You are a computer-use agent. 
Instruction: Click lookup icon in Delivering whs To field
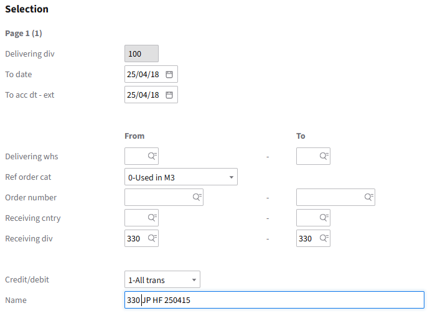(324, 156)
